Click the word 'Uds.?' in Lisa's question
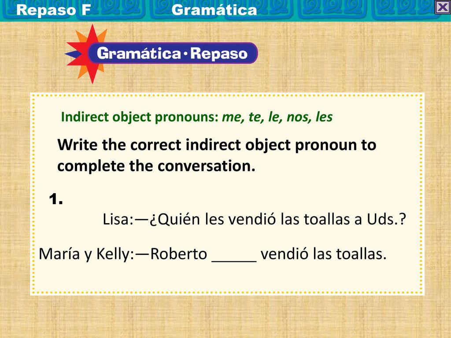 [x=386, y=219]
